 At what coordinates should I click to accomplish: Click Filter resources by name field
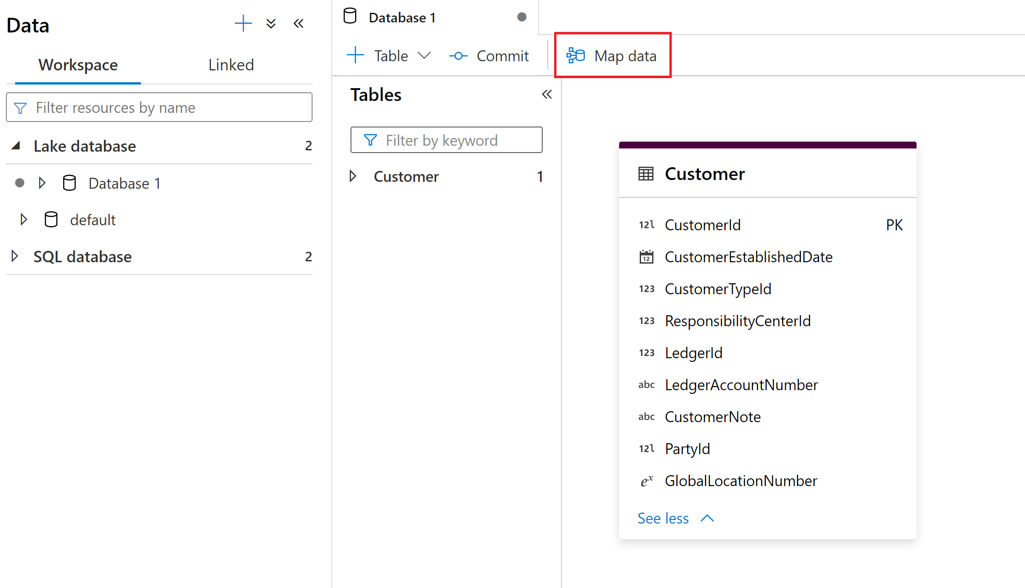coord(158,108)
